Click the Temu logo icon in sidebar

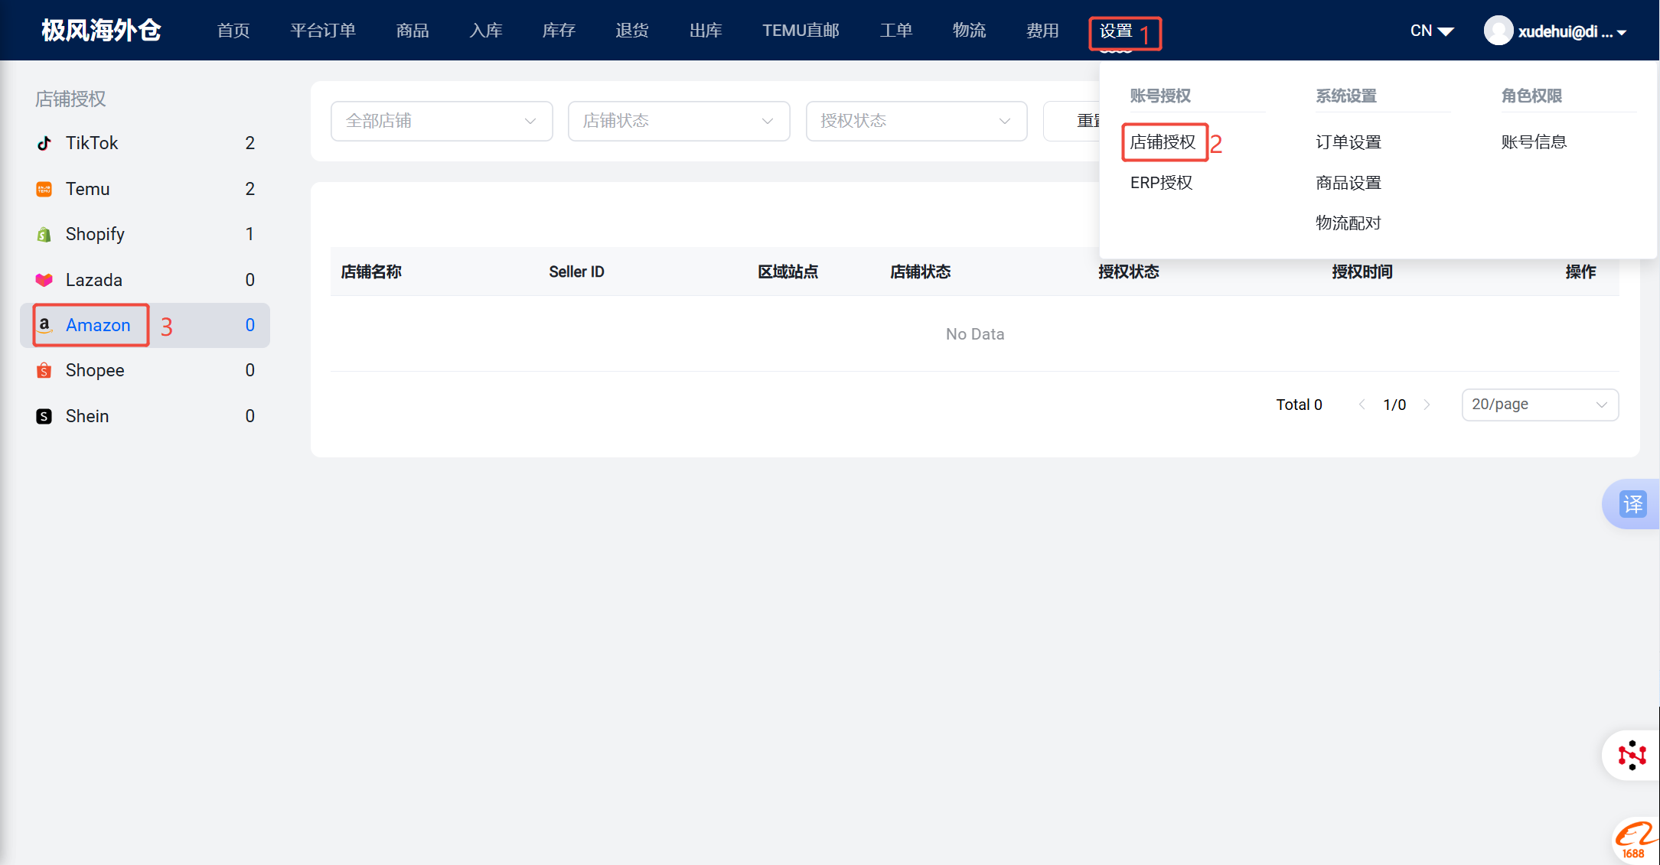pos(44,189)
